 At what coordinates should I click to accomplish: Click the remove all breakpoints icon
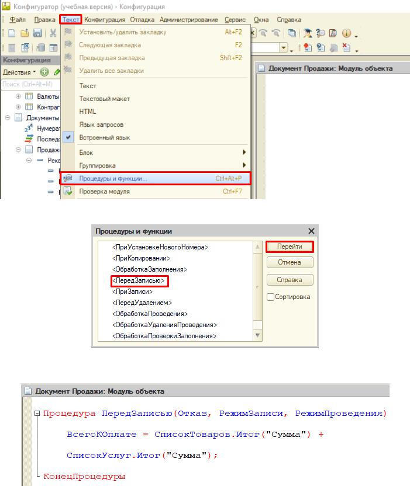tap(346, 47)
